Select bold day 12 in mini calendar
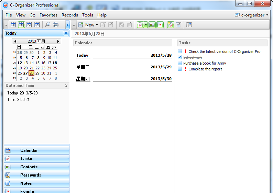This screenshot has height=193, width=273. click(20, 63)
